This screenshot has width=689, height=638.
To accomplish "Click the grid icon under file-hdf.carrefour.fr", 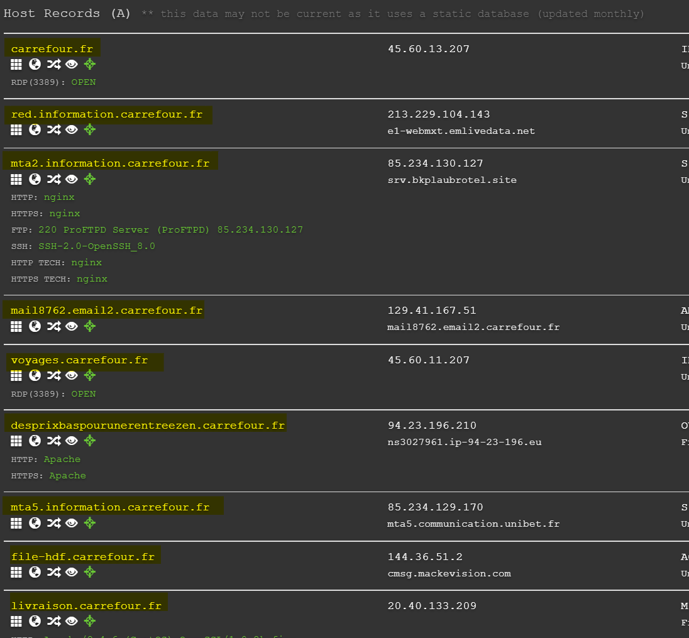I will 16,572.
